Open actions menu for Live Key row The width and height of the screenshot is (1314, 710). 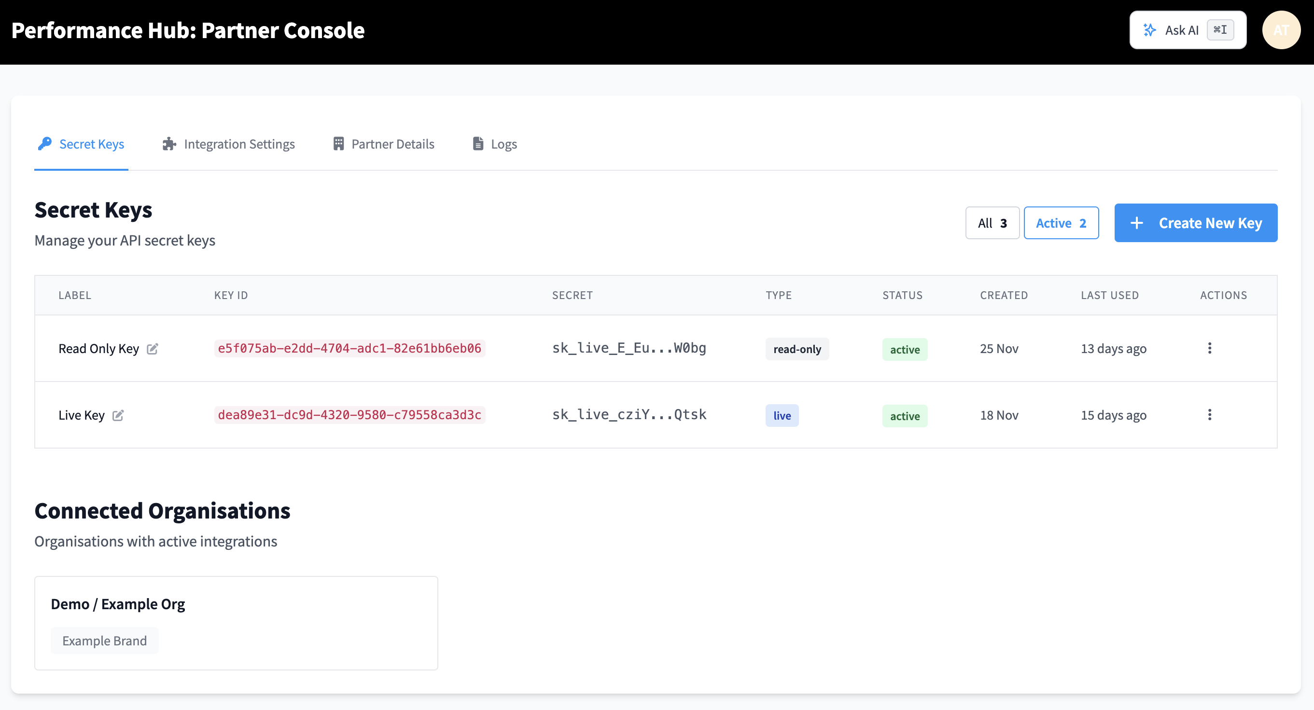pyautogui.click(x=1209, y=415)
